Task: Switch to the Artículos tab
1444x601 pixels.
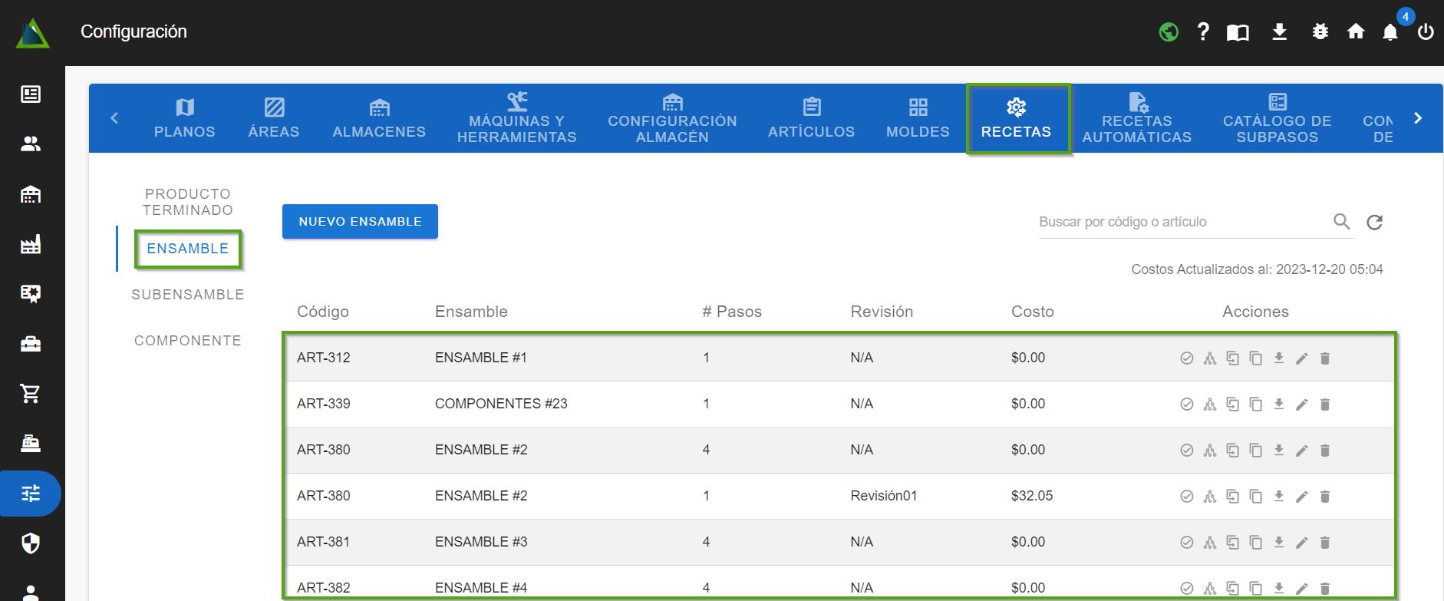Action: (x=811, y=119)
